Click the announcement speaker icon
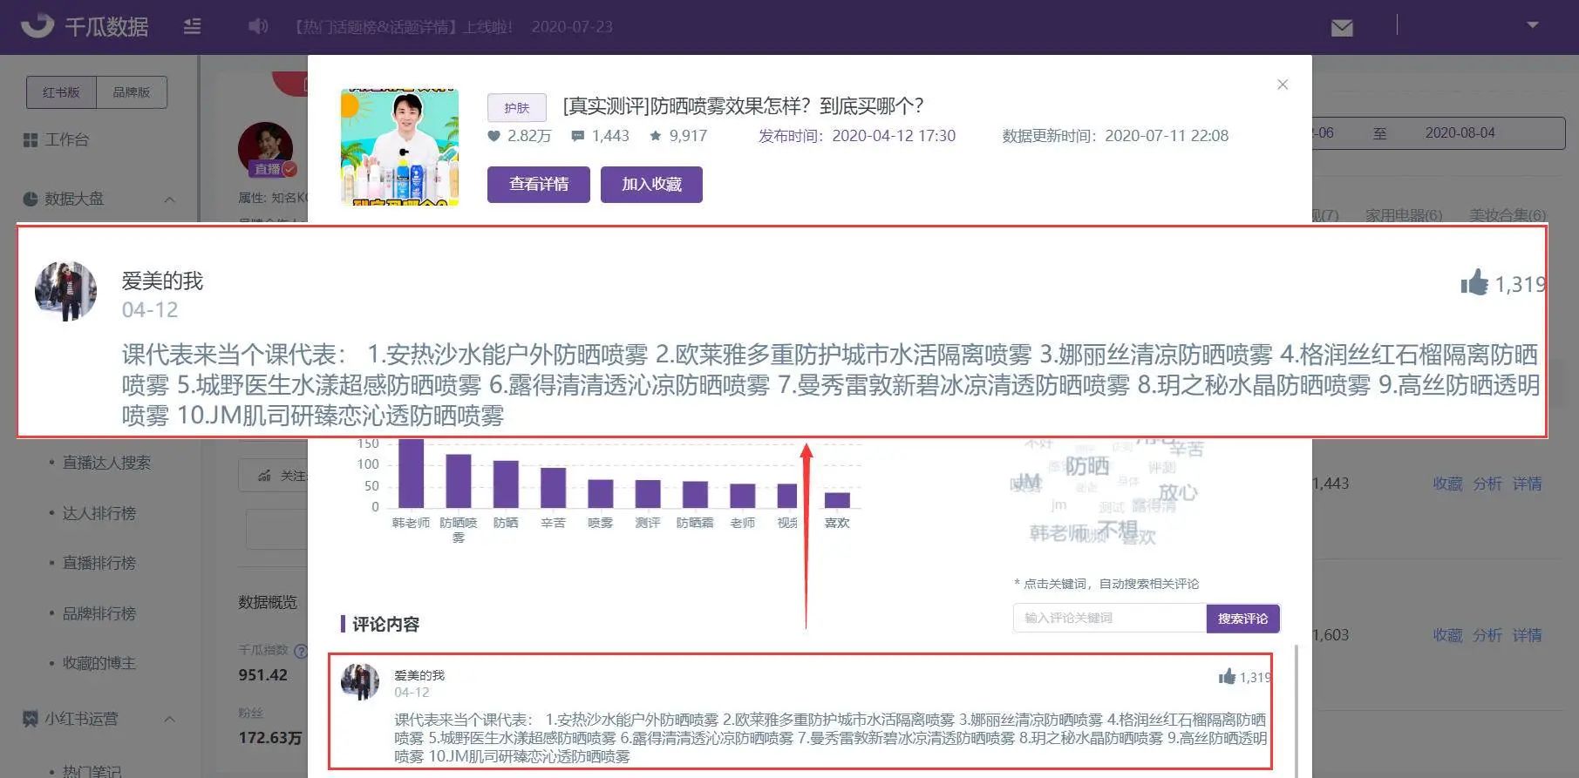Screen dimensions: 1579x778 (258, 27)
